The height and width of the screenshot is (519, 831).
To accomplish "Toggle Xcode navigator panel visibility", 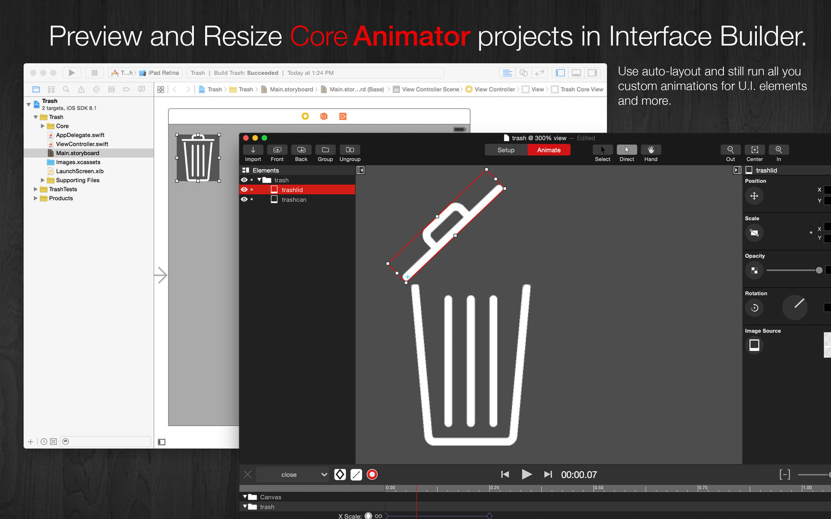I will 560,73.
